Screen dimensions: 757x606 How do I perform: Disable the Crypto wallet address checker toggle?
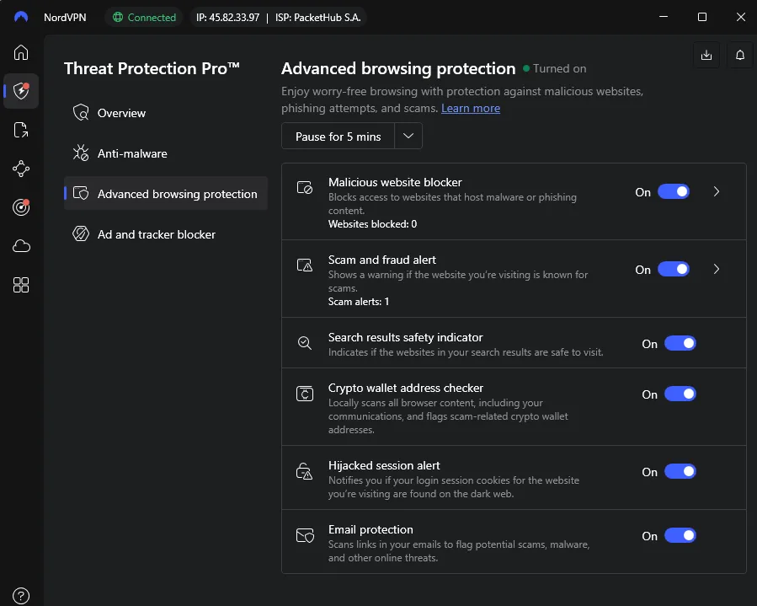(680, 394)
